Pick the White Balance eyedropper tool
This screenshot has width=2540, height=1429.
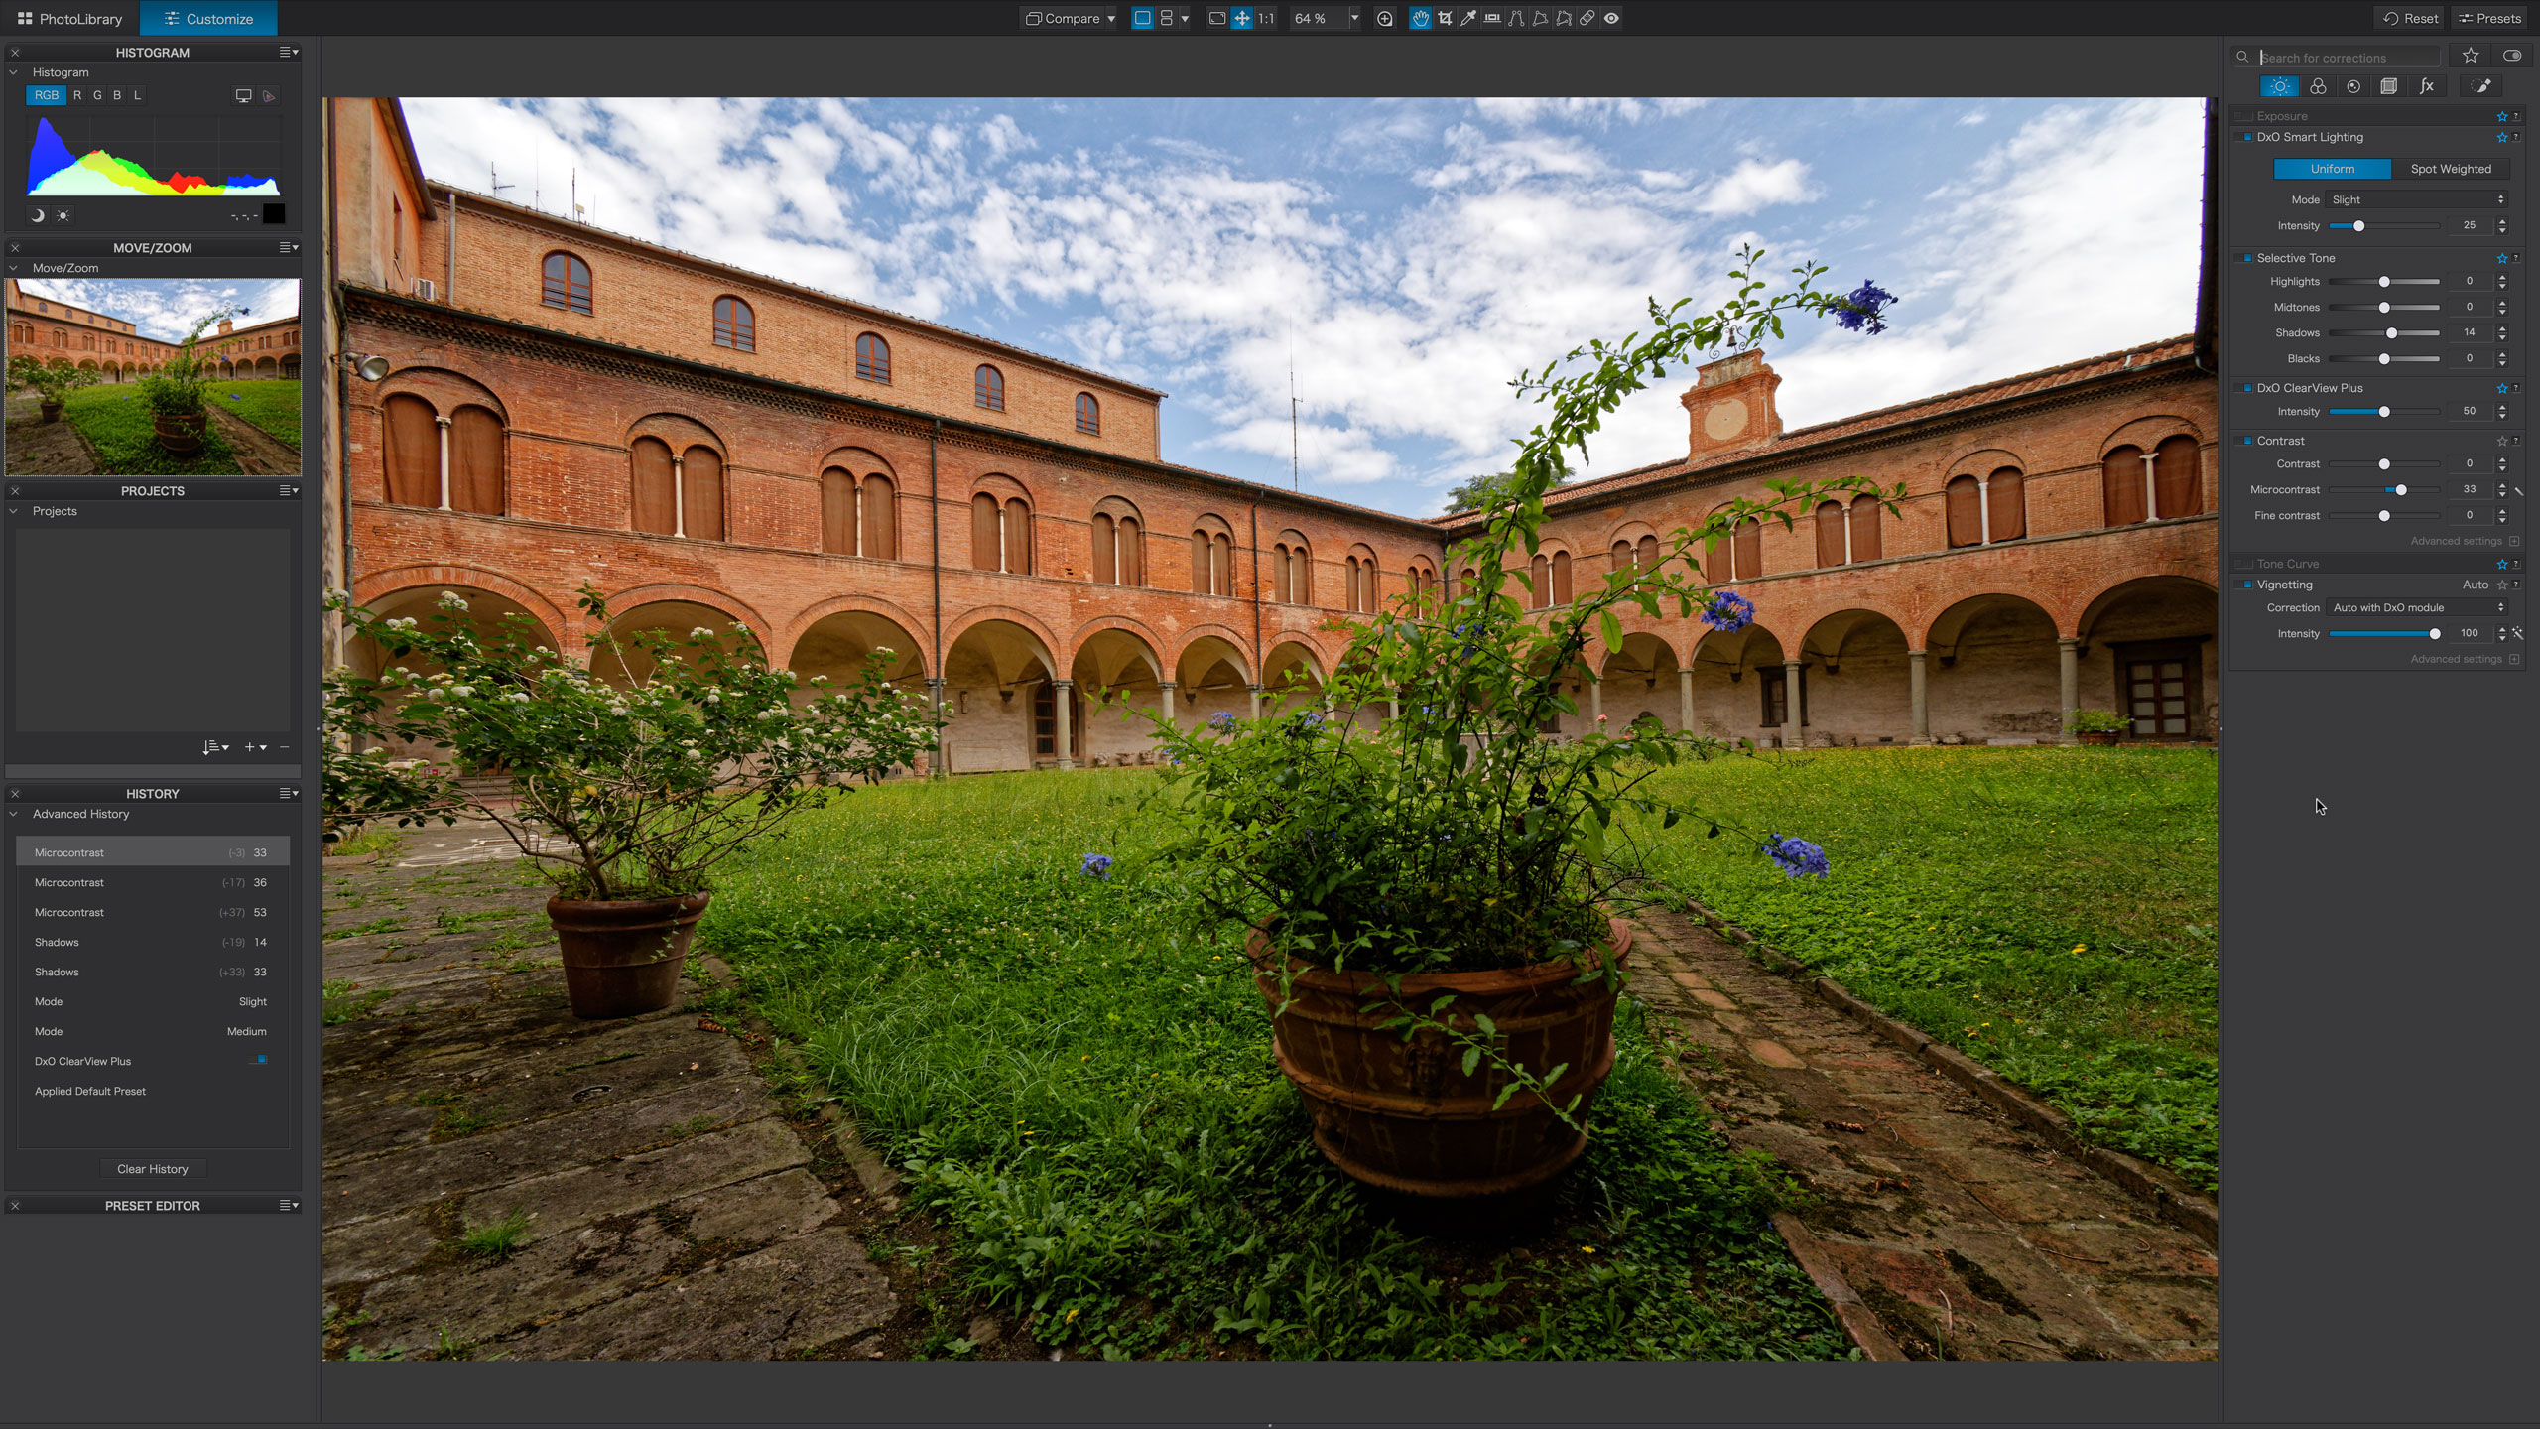pos(1468,18)
